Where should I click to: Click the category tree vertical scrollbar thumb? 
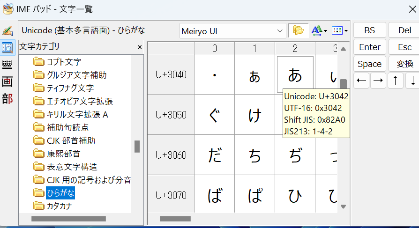137,147
